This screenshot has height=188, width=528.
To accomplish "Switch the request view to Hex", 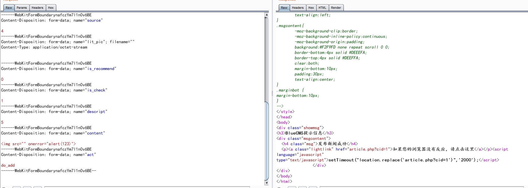I will (x=51, y=8).
